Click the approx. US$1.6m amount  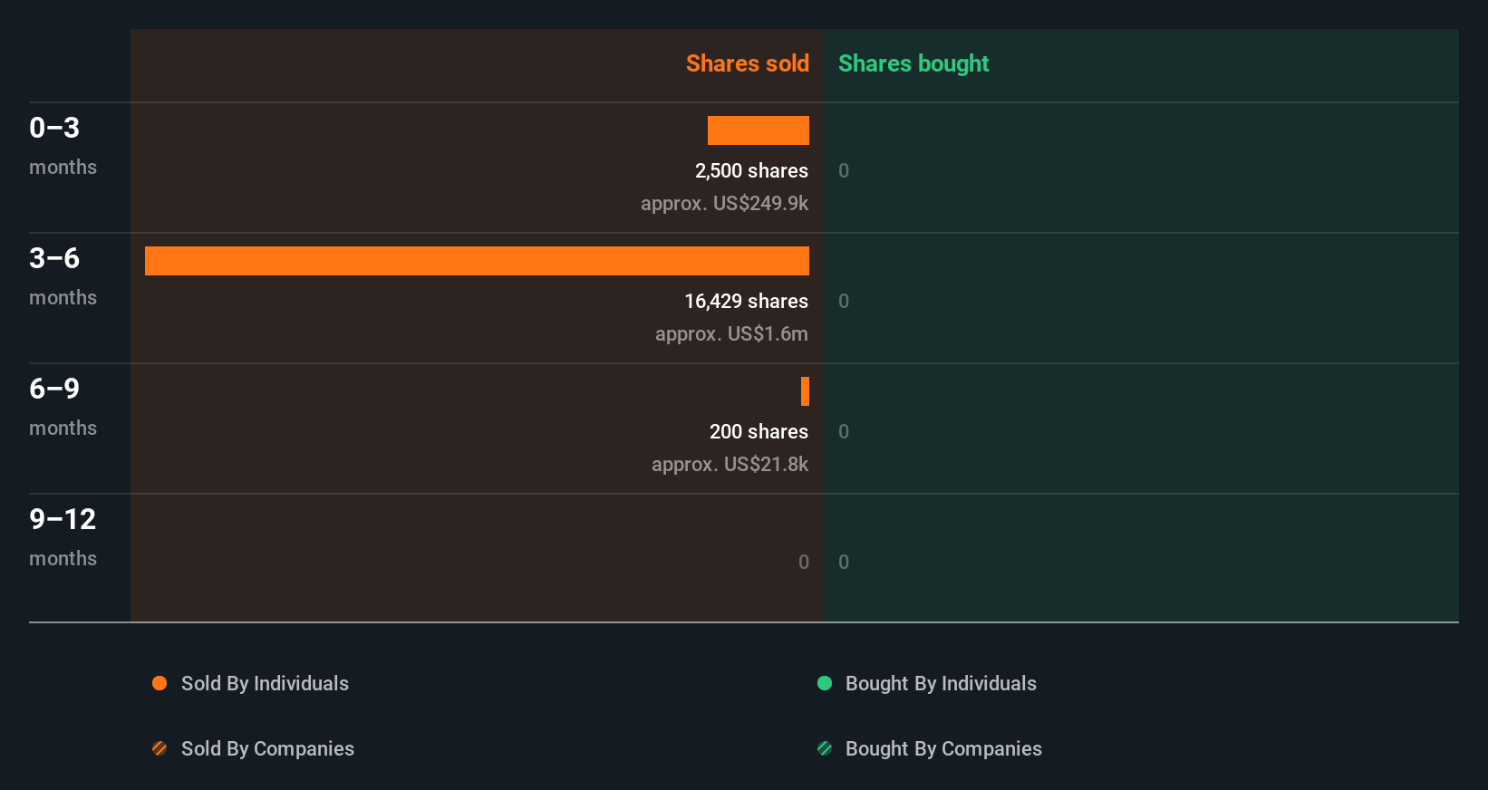(x=731, y=333)
